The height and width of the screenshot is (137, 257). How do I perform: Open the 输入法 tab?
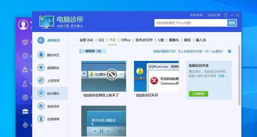pos(201,40)
